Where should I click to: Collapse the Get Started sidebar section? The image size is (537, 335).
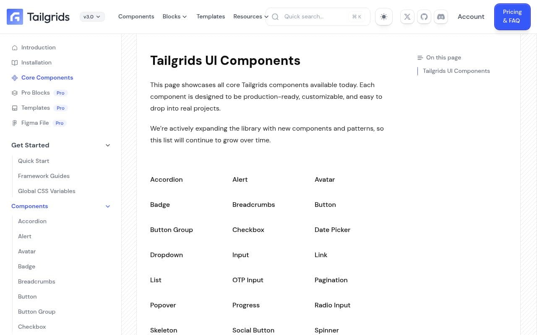[108, 145]
